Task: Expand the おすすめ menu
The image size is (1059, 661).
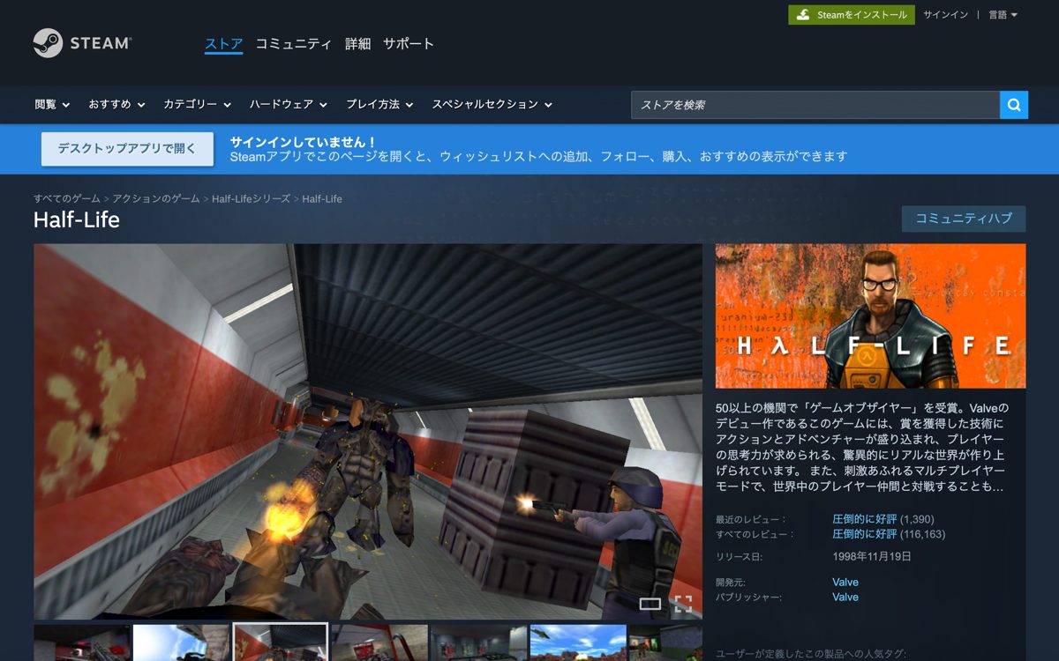Action: pyautogui.click(x=116, y=104)
